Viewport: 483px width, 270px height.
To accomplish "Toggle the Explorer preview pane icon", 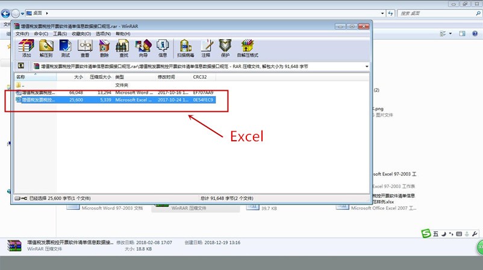I will click(462, 34).
